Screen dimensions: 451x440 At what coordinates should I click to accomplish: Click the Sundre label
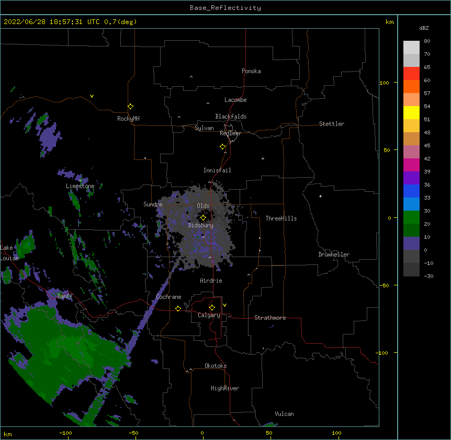[153, 204]
